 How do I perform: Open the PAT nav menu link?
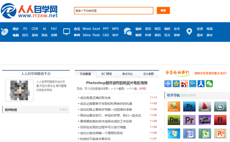54,29
